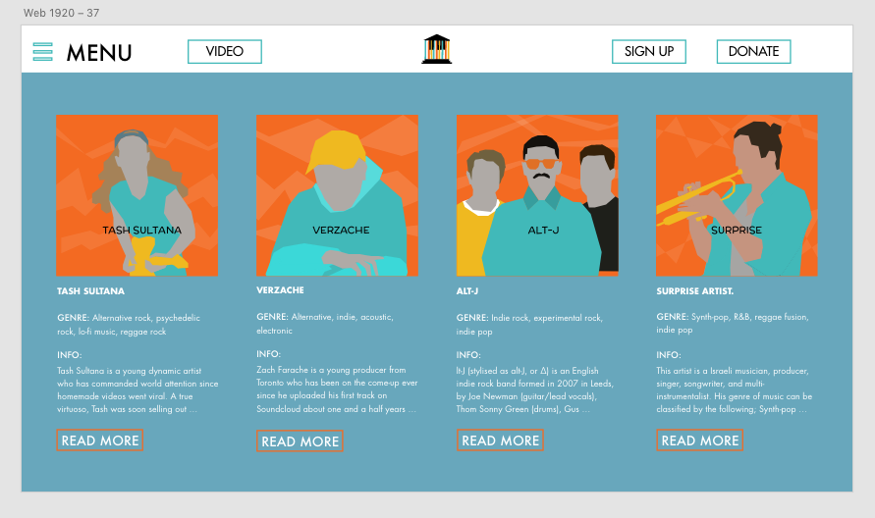875x518 pixels.
Task: Read more about Tash Sultana
Action: [100, 440]
